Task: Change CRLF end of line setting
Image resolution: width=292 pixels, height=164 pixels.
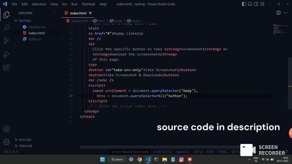Action: click(210, 152)
